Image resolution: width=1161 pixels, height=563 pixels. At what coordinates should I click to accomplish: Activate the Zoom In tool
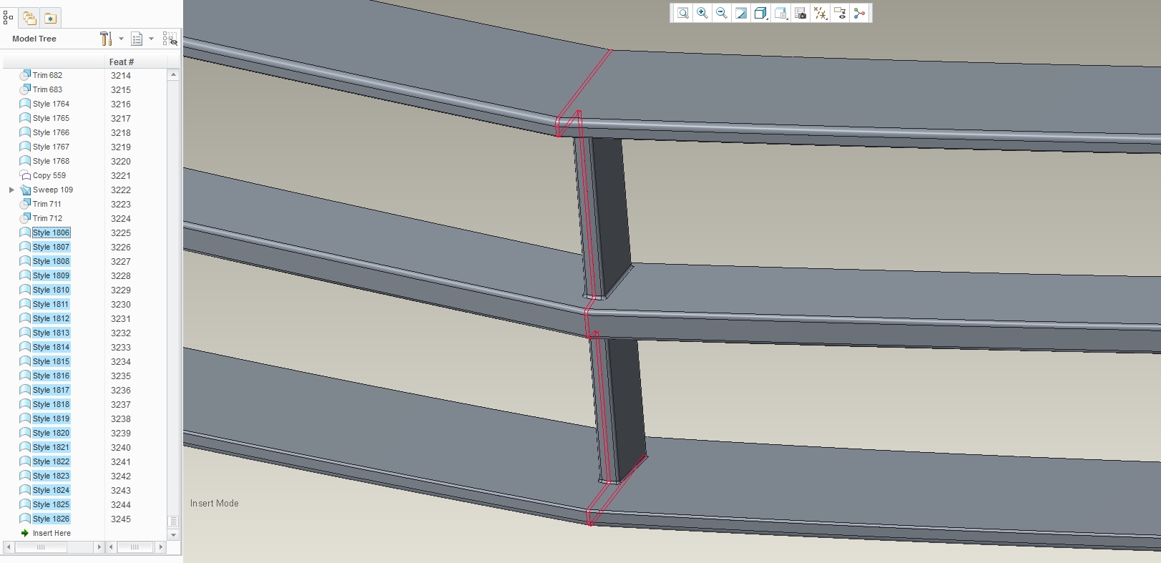[x=702, y=13]
